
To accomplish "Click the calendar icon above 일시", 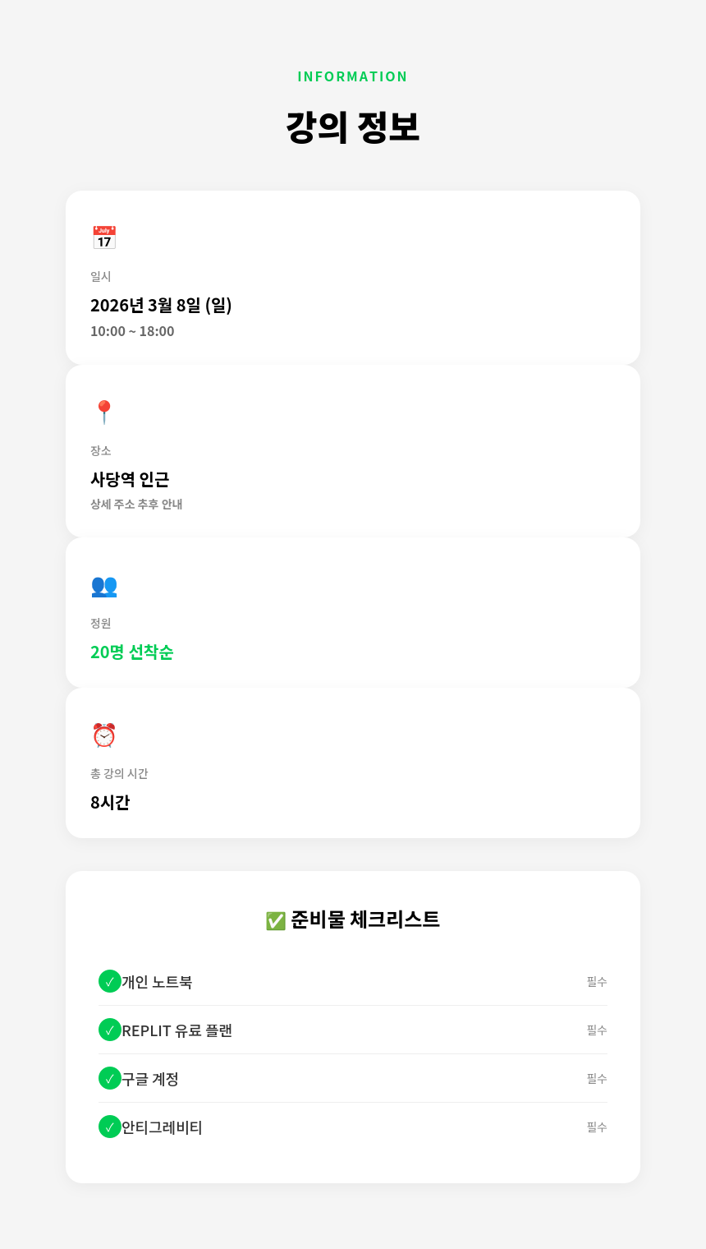I will 104,237.
